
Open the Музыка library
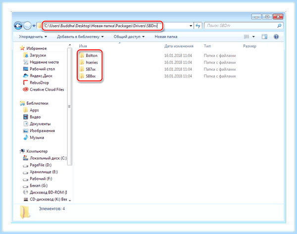pos(37,138)
